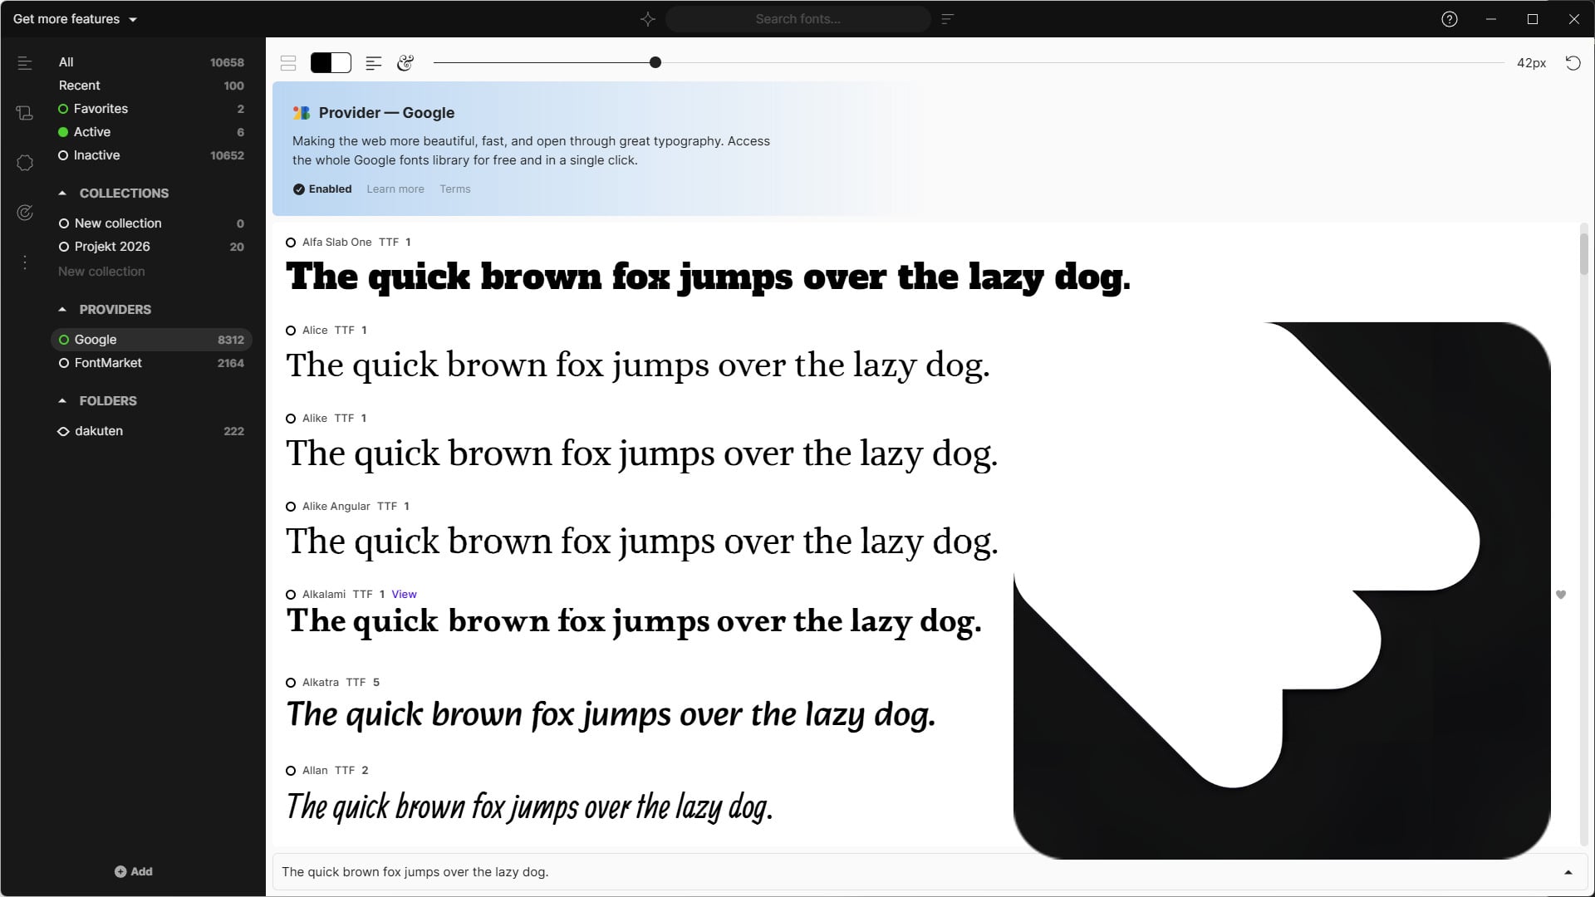Click the list view layout icon
The image size is (1595, 897).
pyautogui.click(x=288, y=63)
